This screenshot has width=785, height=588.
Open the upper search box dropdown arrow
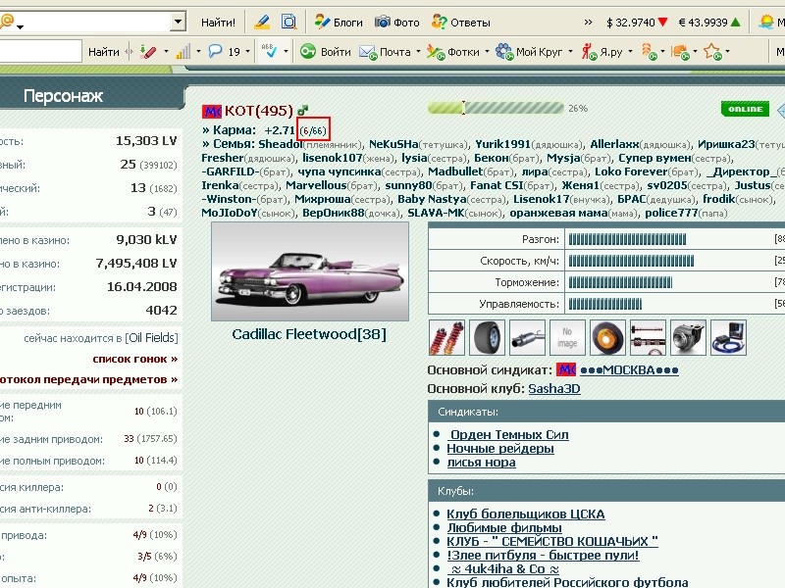[x=178, y=22]
